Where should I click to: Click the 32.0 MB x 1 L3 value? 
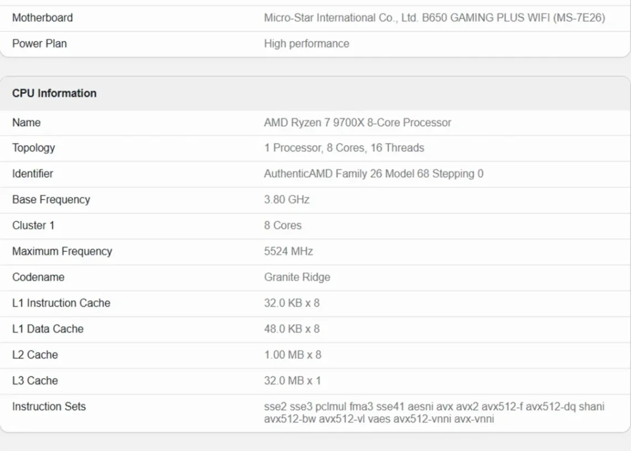(293, 381)
